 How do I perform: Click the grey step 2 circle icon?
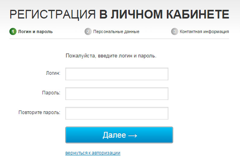click(88, 31)
